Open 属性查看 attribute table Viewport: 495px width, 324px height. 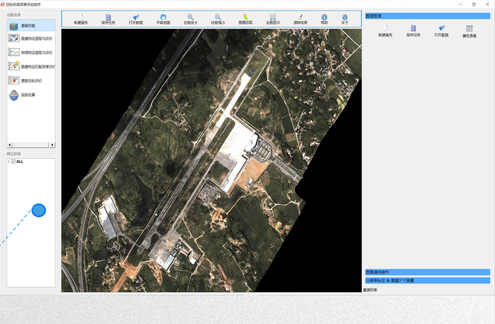pyautogui.click(x=470, y=32)
